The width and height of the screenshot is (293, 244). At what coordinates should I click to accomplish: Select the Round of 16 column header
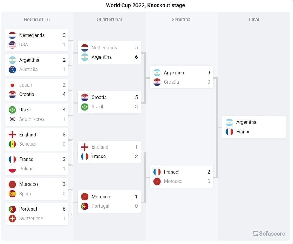37,20
